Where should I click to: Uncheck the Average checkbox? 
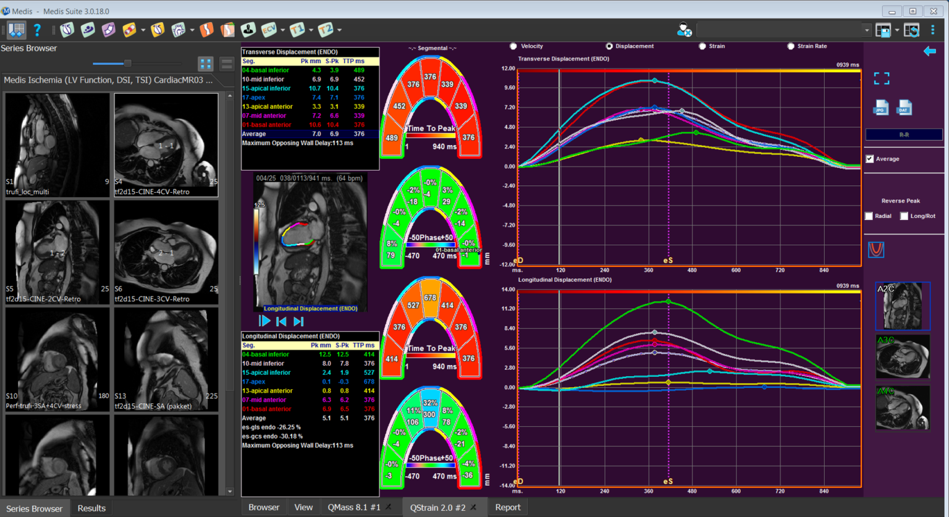click(870, 159)
